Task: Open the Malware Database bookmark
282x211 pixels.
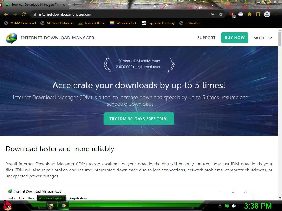Action: click(57, 23)
